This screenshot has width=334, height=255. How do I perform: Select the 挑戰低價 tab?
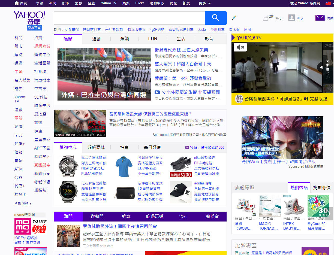point(322,187)
